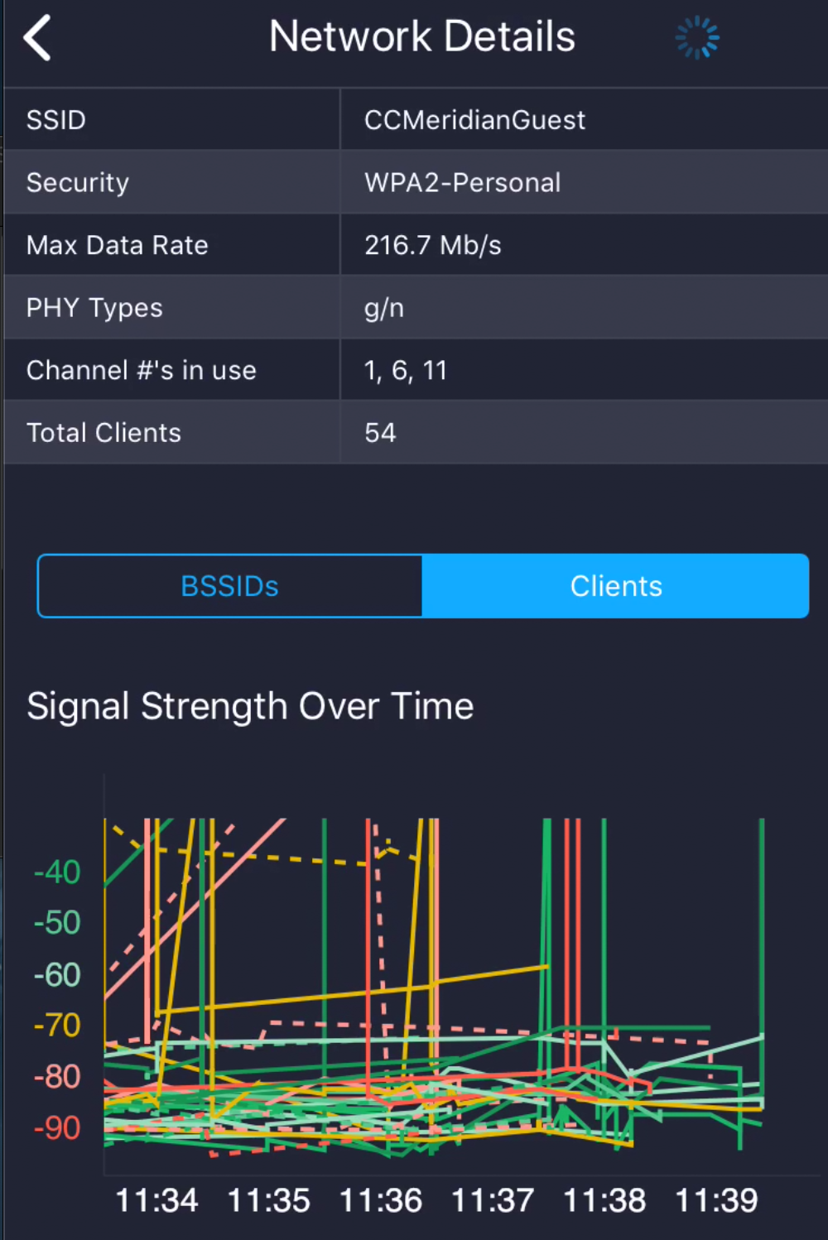Screen dimensions: 828x1240
Task: Select the channels 1, 6, 11 value
Action: pos(406,370)
